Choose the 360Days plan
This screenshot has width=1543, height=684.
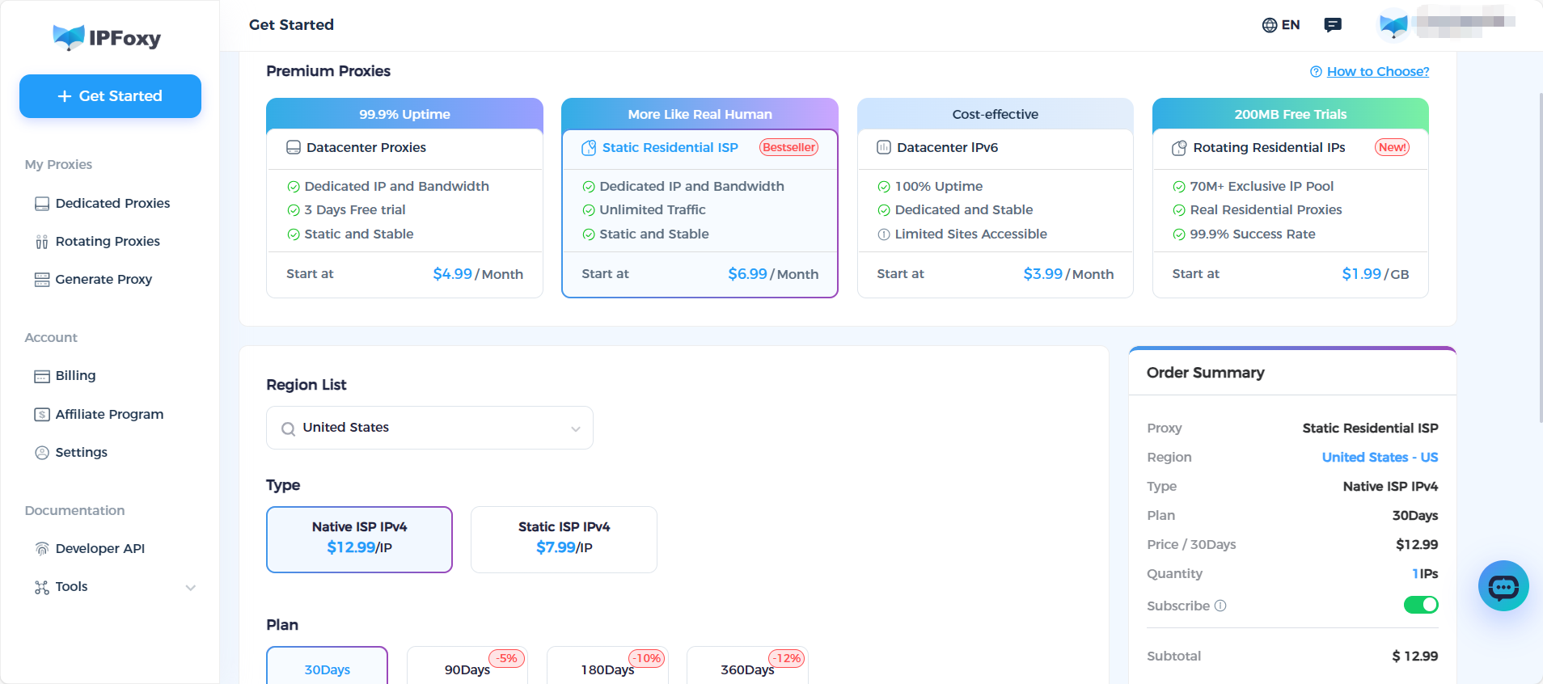pos(747,665)
